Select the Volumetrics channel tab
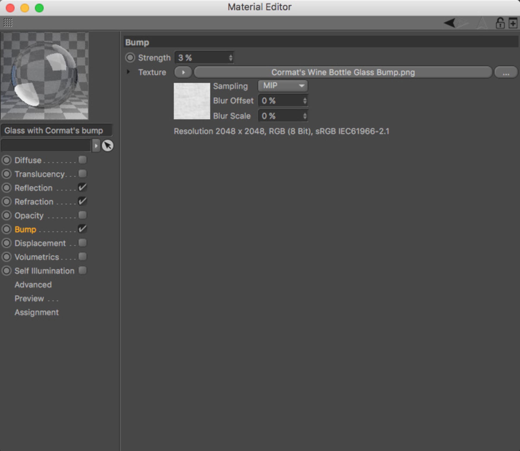 [x=37, y=257]
